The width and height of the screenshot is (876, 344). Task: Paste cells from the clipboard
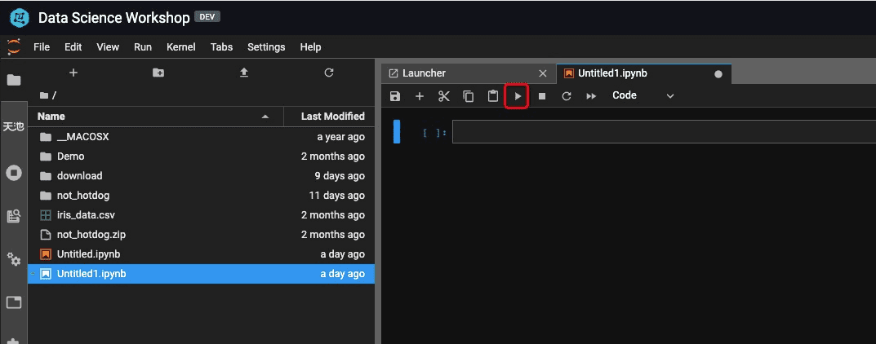coord(493,96)
